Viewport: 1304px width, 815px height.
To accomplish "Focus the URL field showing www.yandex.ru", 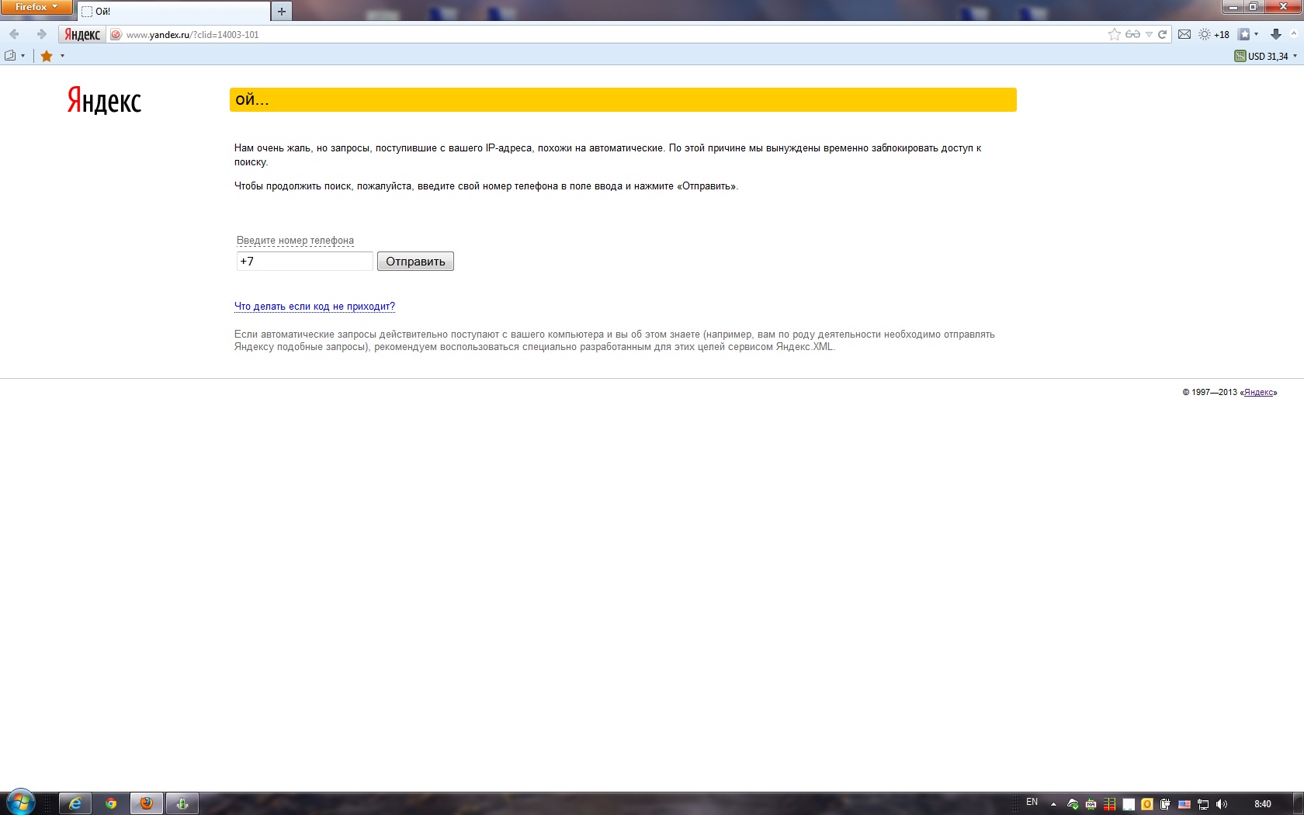I will pos(605,34).
